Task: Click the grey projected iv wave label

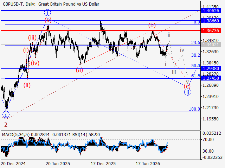Action: [x=182, y=50]
